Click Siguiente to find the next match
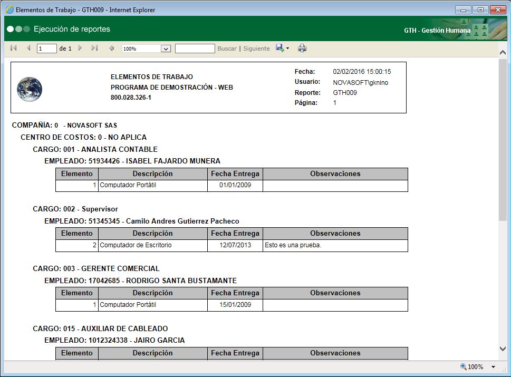This screenshot has height=377, width=511. [256, 48]
